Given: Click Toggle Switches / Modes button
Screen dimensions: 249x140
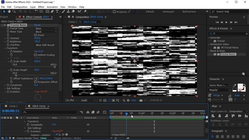Looking at the screenshot, I should click(67, 138).
